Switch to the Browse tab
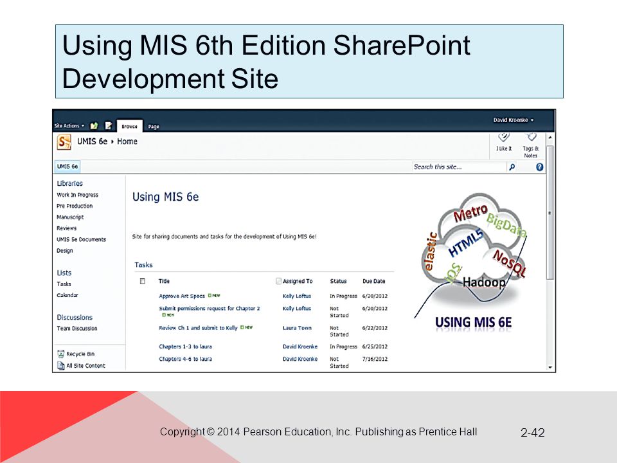The height and width of the screenshot is (463, 617). [129, 126]
